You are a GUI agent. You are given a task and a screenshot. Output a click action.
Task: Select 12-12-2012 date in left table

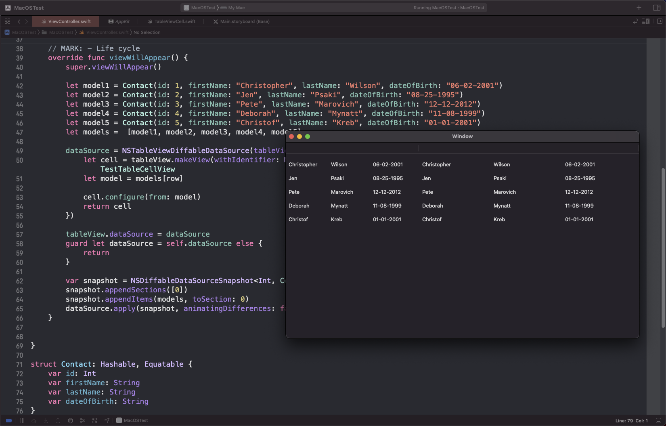click(x=387, y=192)
